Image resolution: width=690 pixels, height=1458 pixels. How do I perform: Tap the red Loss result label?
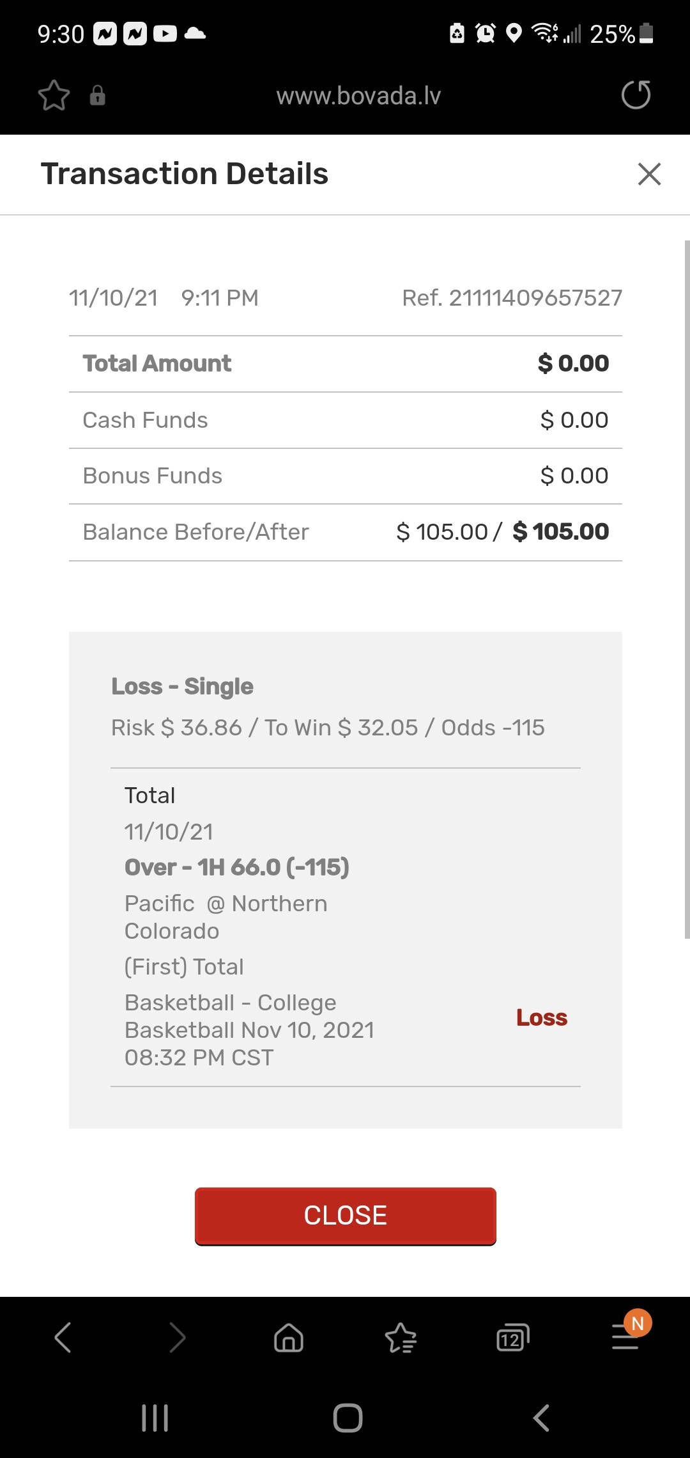541,1017
